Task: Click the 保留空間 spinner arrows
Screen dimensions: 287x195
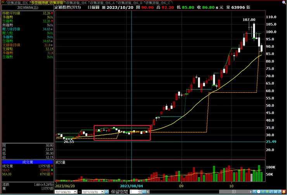Action: pyautogui.click(x=140, y=192)
